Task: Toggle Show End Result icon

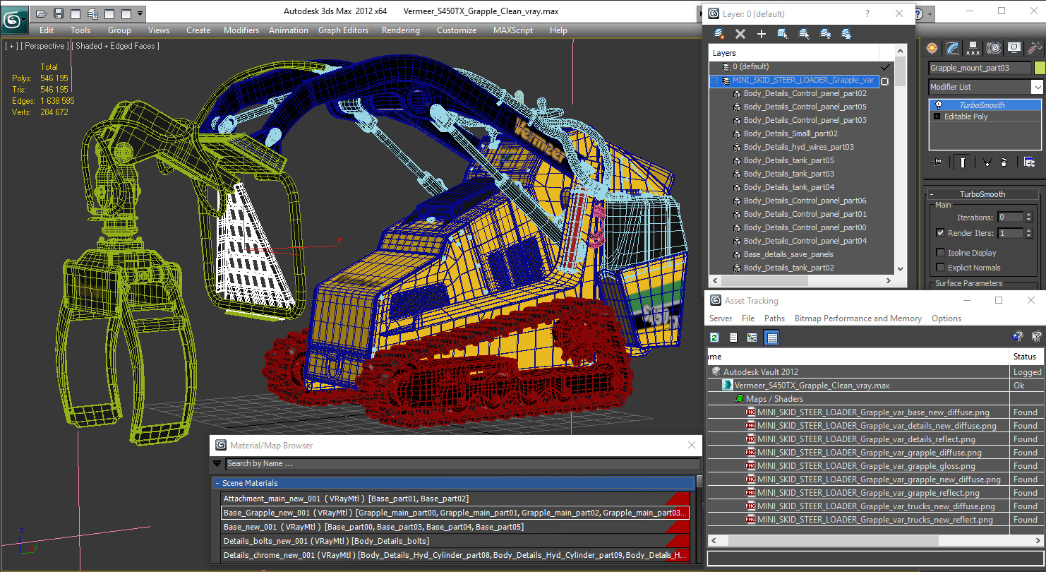Action: coord(962,162)
